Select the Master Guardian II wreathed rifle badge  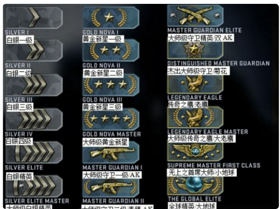pyautogui.click(x=111, y=187)
